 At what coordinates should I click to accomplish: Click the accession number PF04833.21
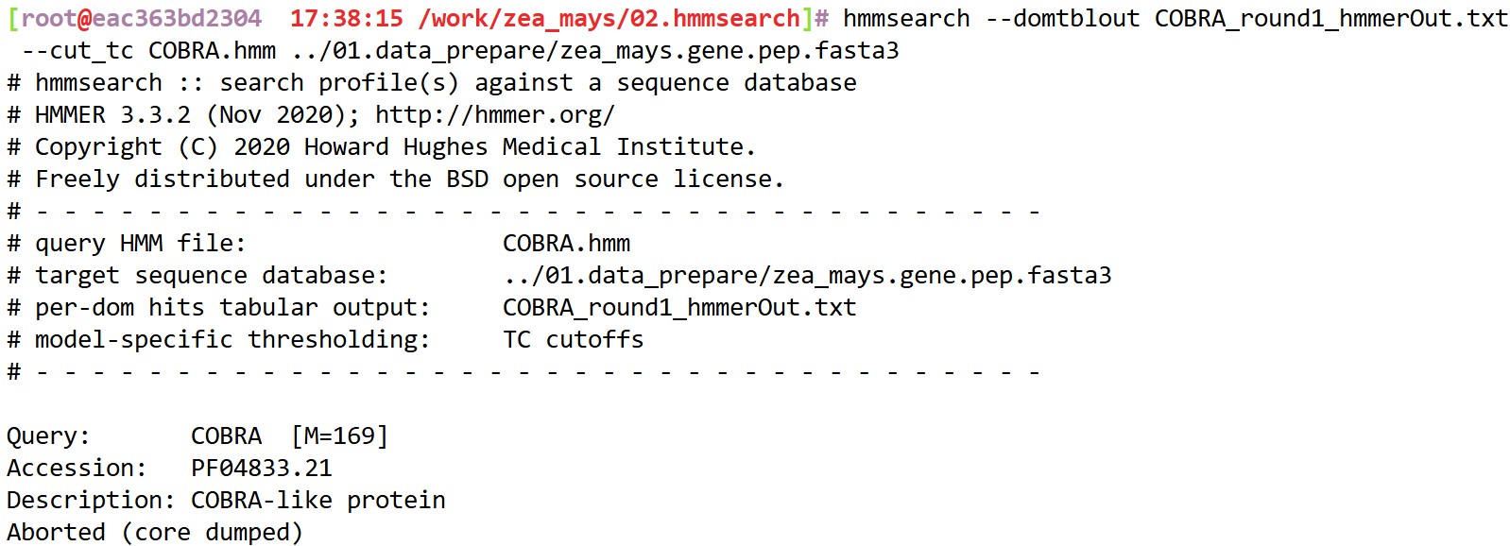pyautogui.click(x=262, y=469)
